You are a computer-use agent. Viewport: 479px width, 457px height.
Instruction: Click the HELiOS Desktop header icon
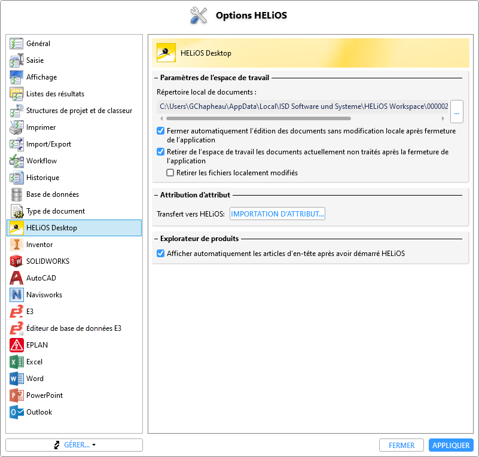click(166, 53)
